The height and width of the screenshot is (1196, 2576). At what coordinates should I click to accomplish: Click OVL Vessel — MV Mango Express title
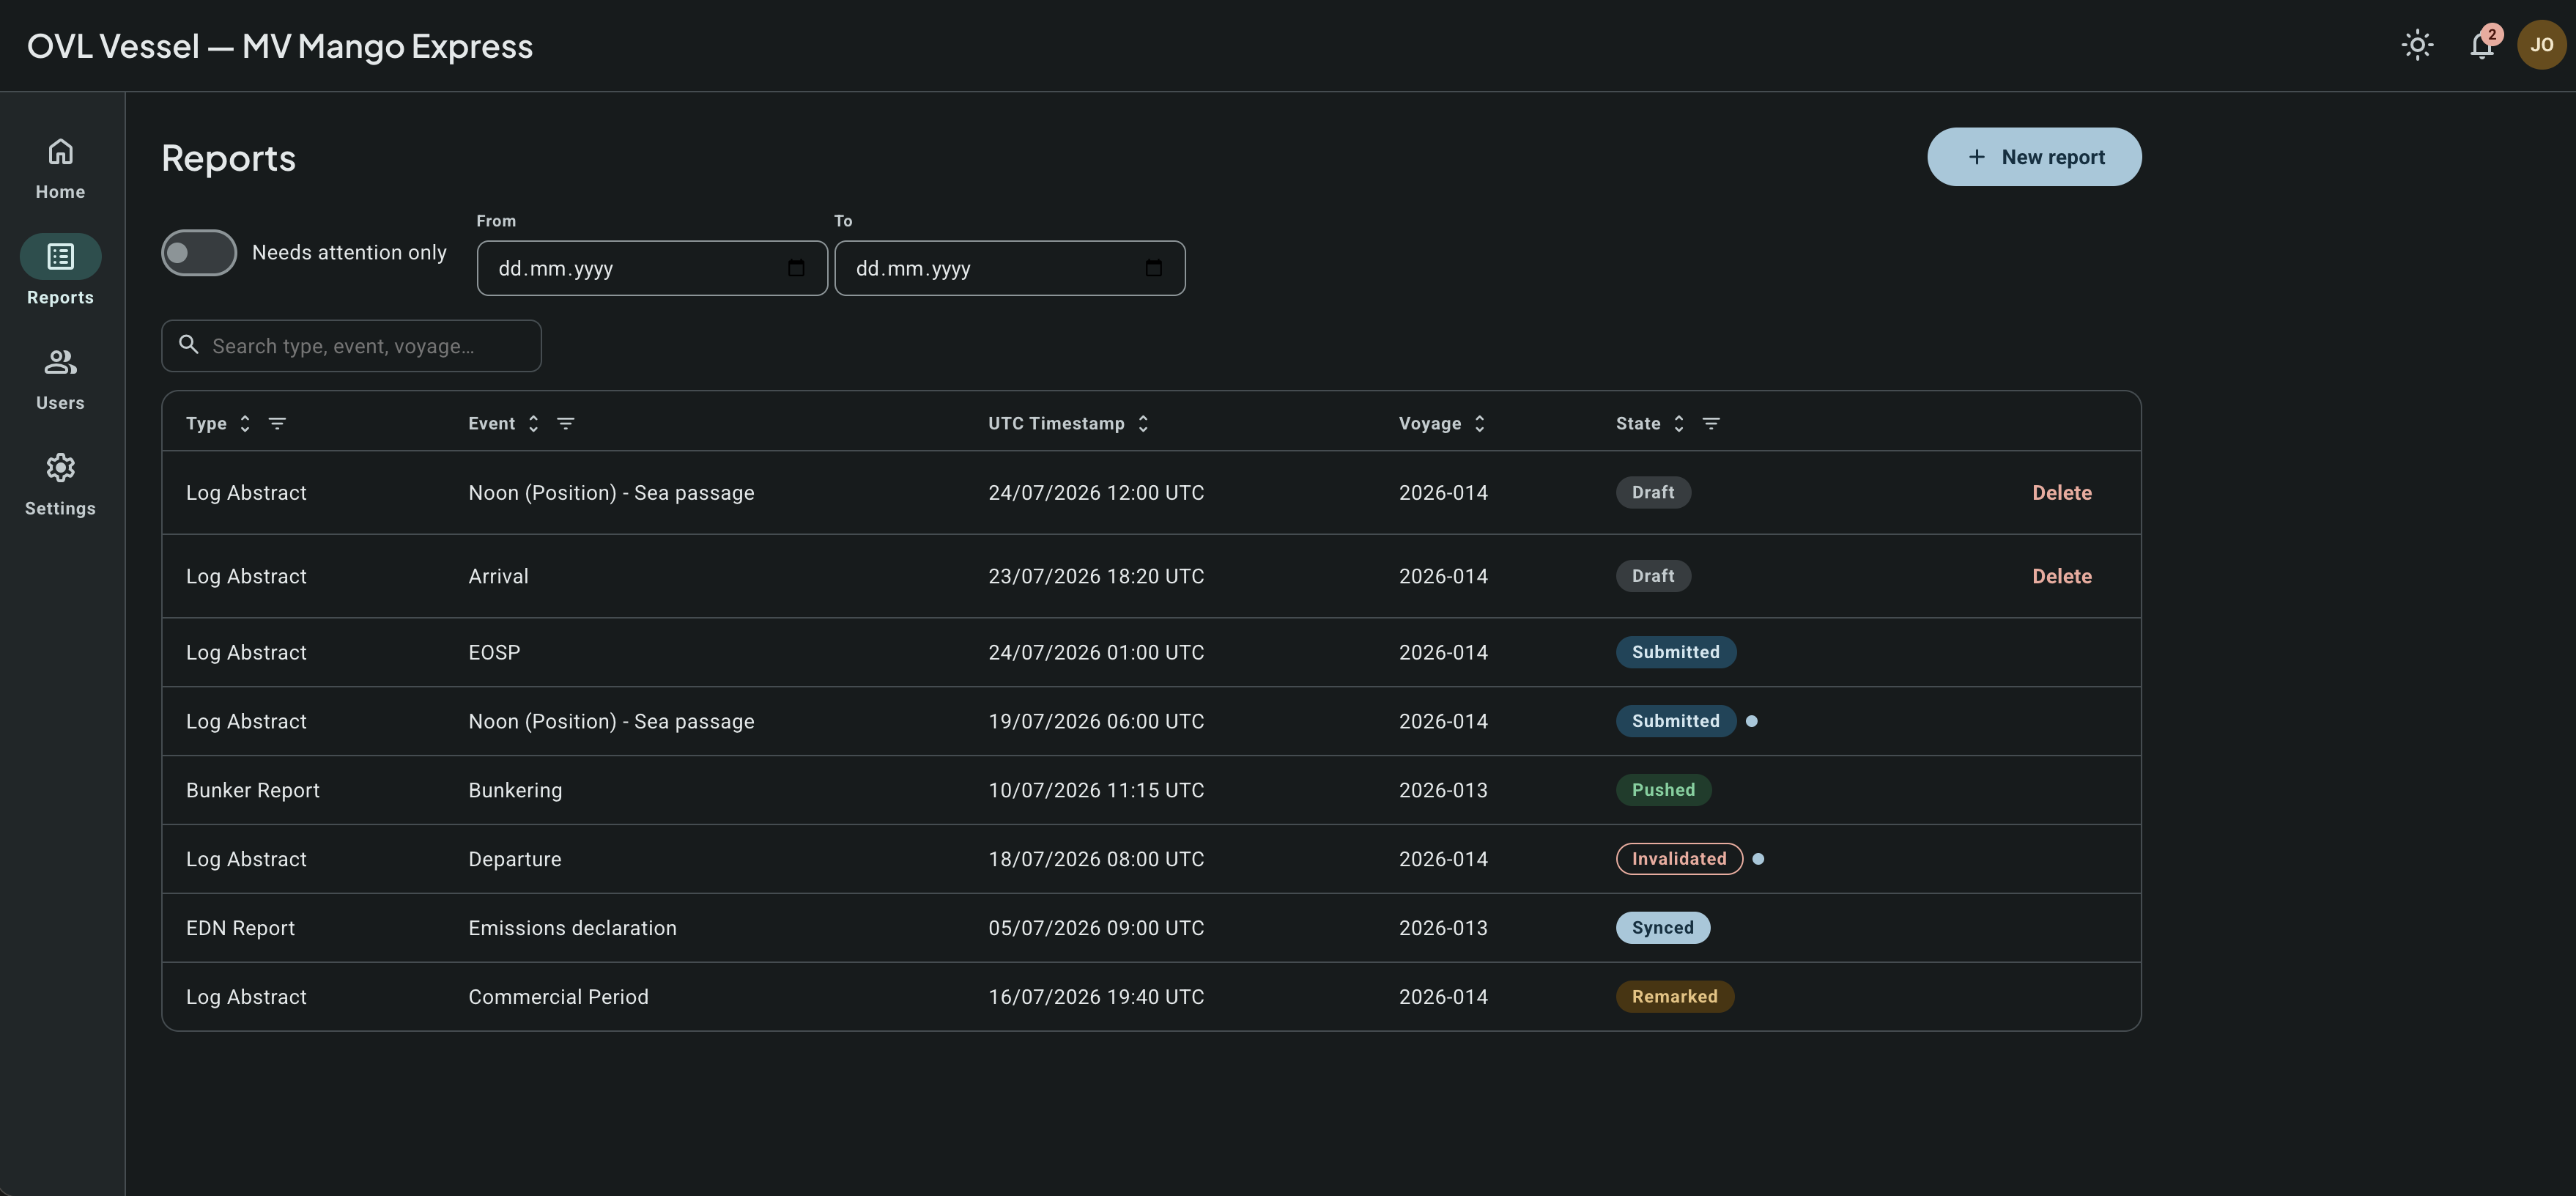pyautogui.click(x=280, y=46)
